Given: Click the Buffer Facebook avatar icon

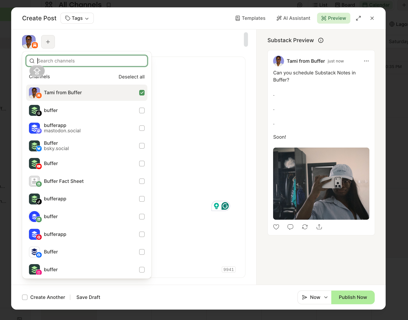Looking at the screenshot, I should pyautogui.click(x=35, y=252).
